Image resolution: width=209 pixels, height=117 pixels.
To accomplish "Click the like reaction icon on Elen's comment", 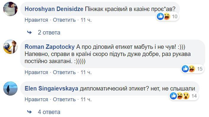I will tap(173, 96).
